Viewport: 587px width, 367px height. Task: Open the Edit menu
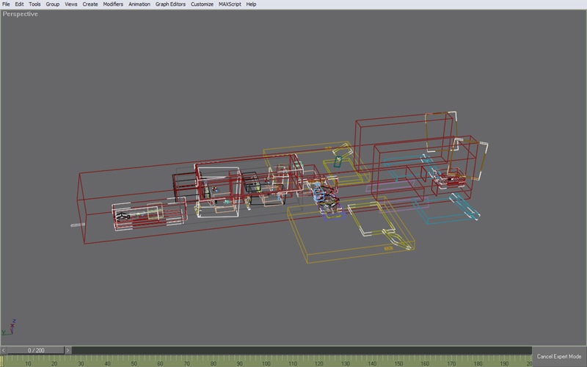[x=20, y=4]
